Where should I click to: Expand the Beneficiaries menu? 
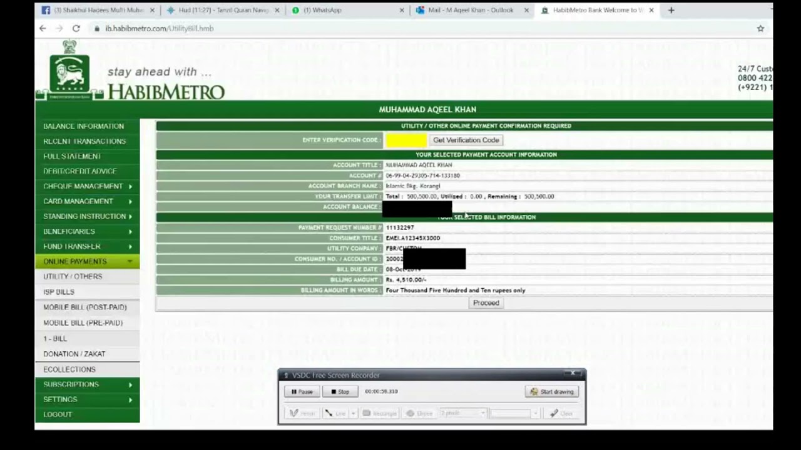[x=87, y=231]
